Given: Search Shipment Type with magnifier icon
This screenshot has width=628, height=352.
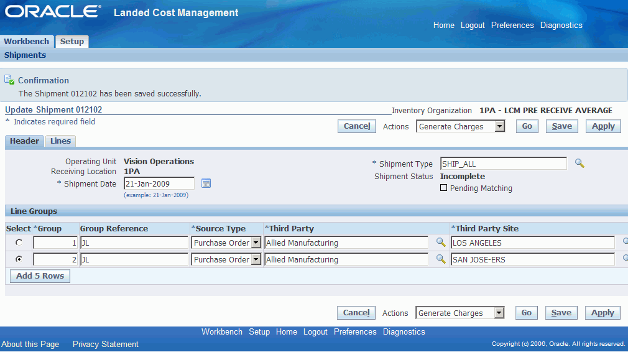Looking at the screenshot, I should coord(580,164).
